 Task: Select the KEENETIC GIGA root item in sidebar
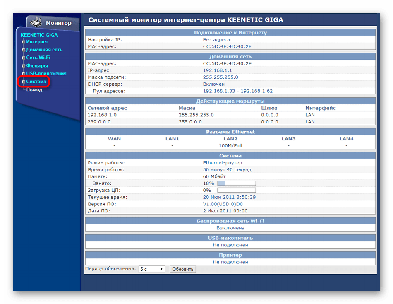tap(39, 35)
